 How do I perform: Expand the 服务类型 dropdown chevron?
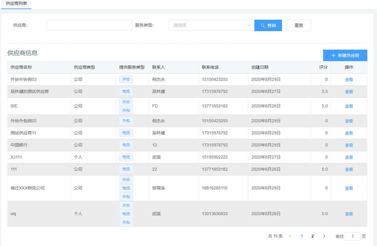249,25
